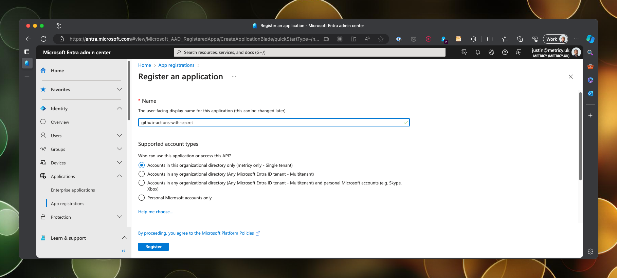This screenshot has width=617, height=278.
Task: Open the Ghostery extension with badge 2
Action: [x=444, y=39]
